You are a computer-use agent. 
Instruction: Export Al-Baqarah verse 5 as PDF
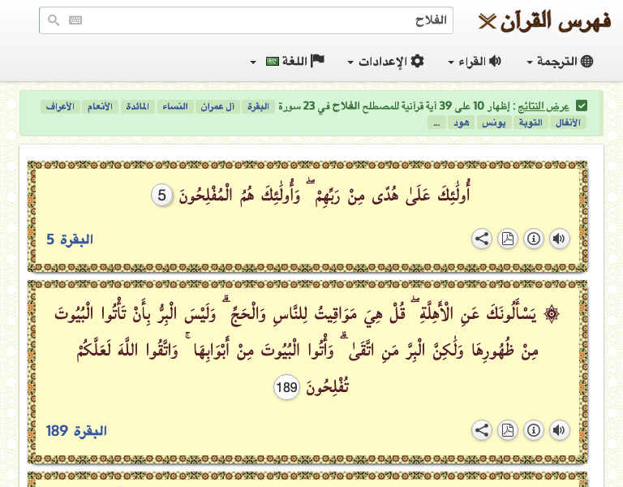click(508, 239)
